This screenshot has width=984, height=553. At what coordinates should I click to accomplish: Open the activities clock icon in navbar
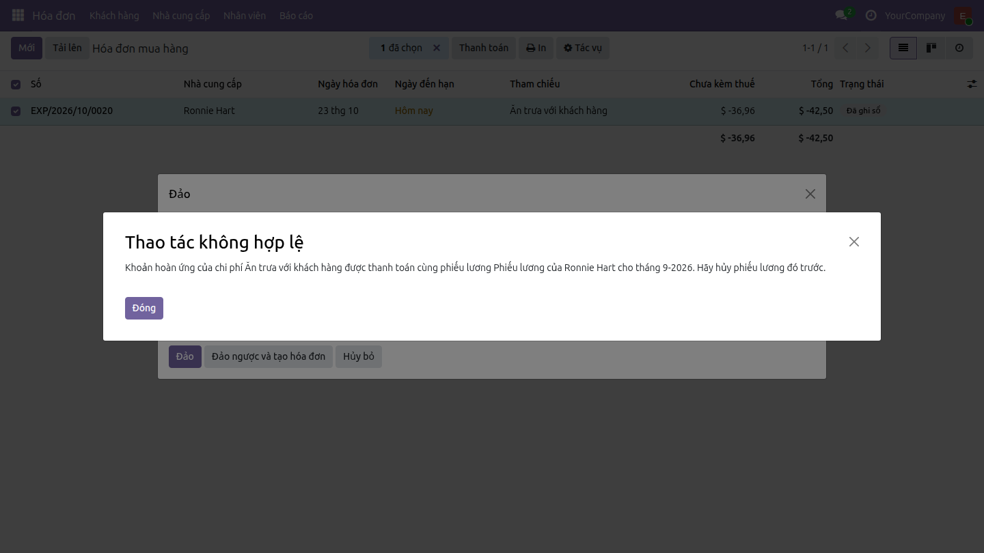(871, 15)
